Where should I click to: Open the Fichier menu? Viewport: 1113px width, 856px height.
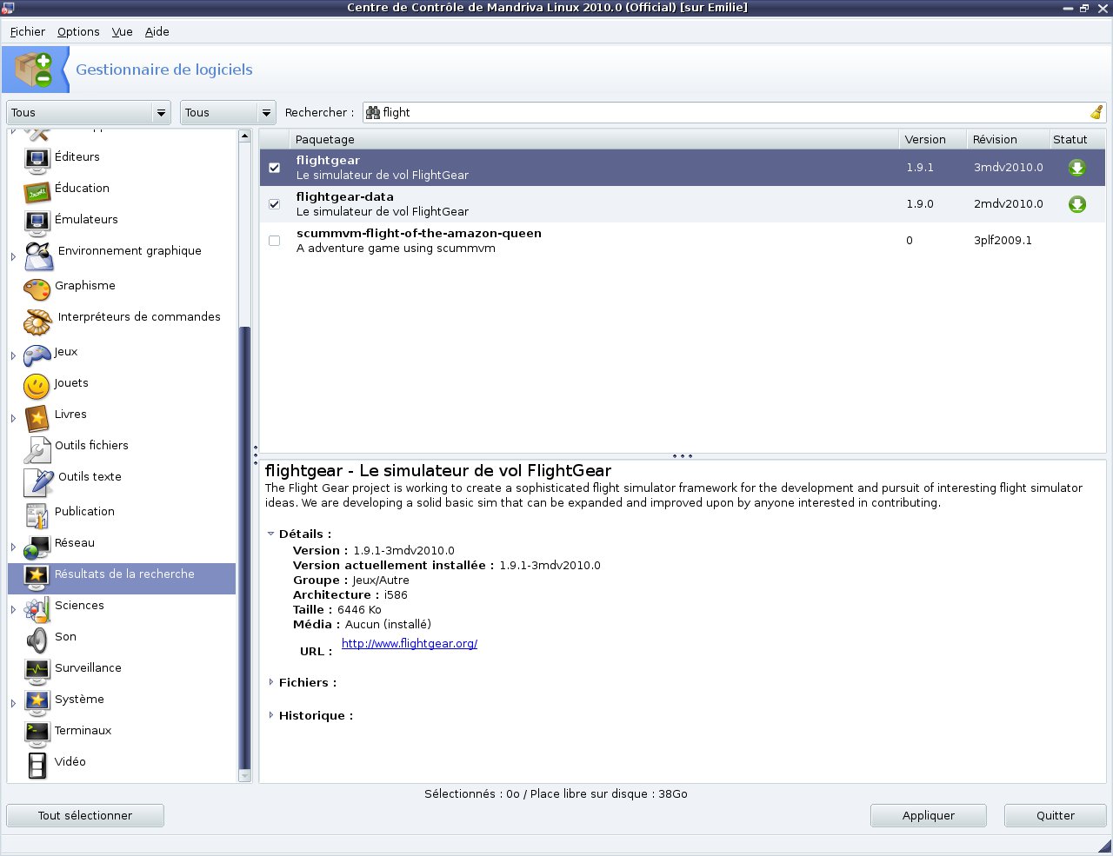(28, 31)
